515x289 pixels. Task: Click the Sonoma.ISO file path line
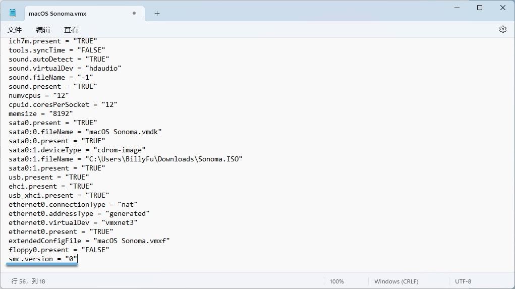tap(125, 159)
